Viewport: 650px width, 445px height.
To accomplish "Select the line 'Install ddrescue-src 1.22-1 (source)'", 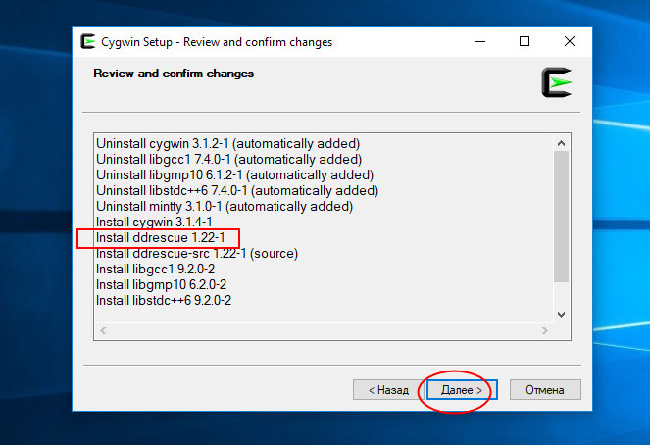I will [197, 254].
